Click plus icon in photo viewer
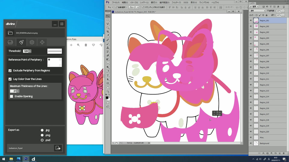The width and height of the screenshot is (289, 162). (x=71, y=45)
